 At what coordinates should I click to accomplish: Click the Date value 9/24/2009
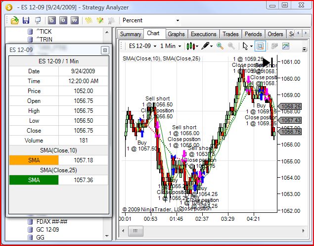(x=83, y=71)
